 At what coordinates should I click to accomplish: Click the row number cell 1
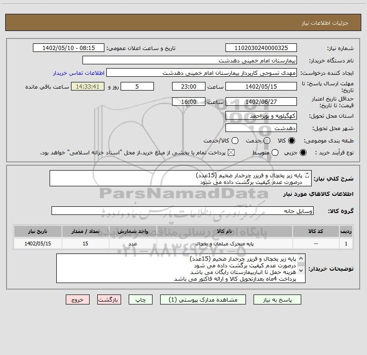tap(346, 243)
